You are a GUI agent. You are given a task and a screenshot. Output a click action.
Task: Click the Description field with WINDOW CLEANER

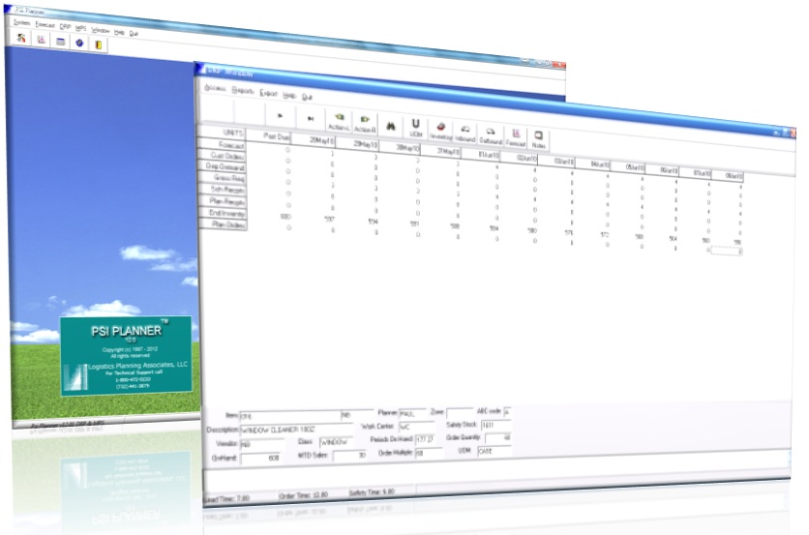pyautogui.click(x=296, y=430)
